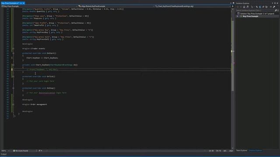
Task: Click the Quantity property name
Action: (x=41, y=11)
